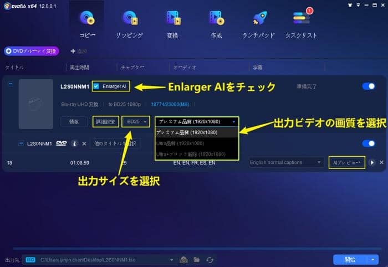Image resolution: width=388 pixels, height=267 pixels.
Task: Switch to the リッピング module
Action: (x=130, y=24)
